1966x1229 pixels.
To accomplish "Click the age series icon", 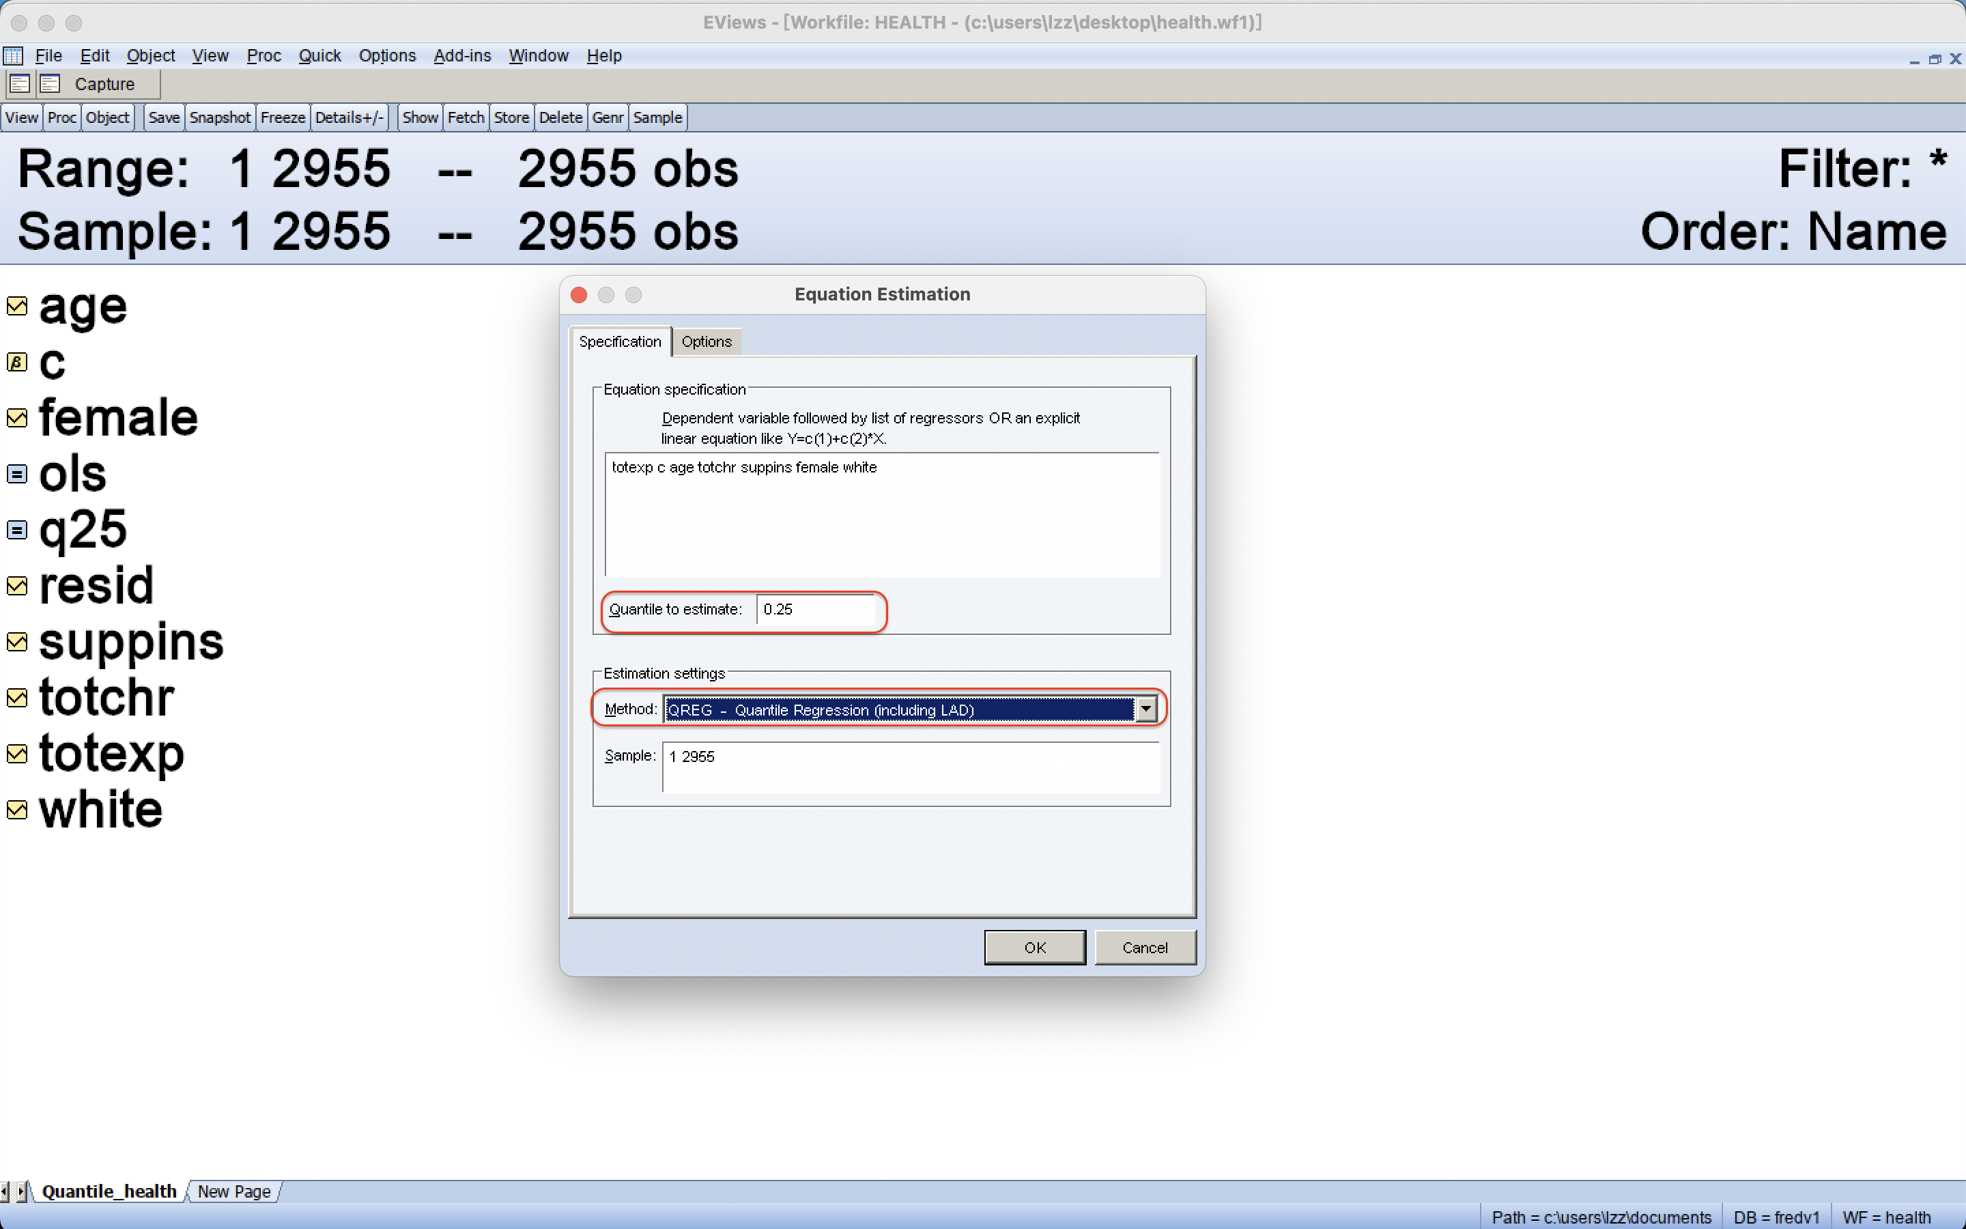I will [17, 307].
